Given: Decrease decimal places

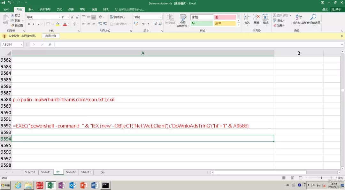Looking at the screenshot, I should tap(160, 24).
